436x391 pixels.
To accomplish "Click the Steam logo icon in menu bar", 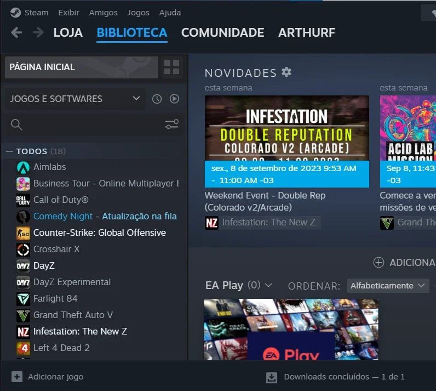I will (15, 13).
